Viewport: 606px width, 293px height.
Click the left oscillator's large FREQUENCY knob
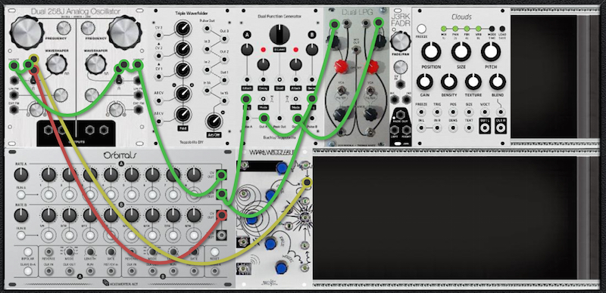(27, 32)
